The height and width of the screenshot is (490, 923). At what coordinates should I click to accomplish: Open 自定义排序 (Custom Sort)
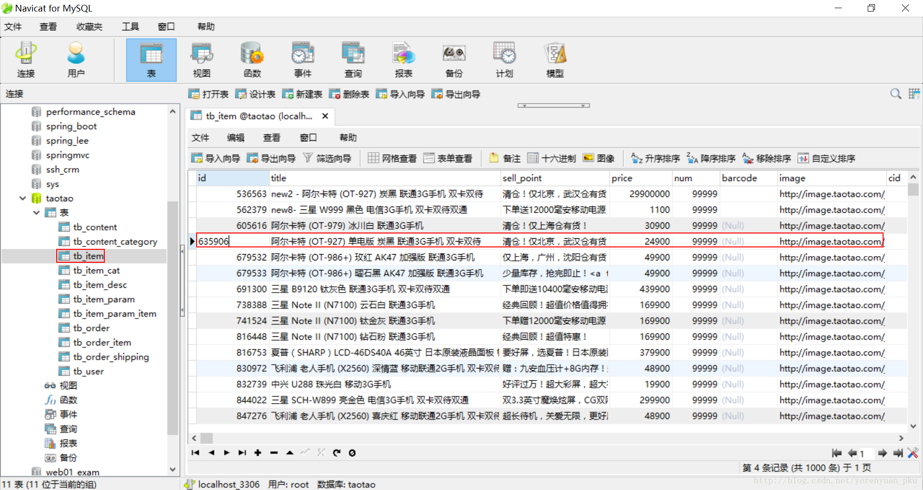coord(827,158)
